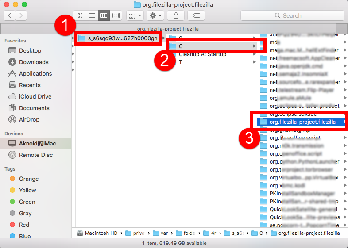This screenshot has width=348, height=248.
Task: Click the Edit Tags button
Action: pos(196,15)
